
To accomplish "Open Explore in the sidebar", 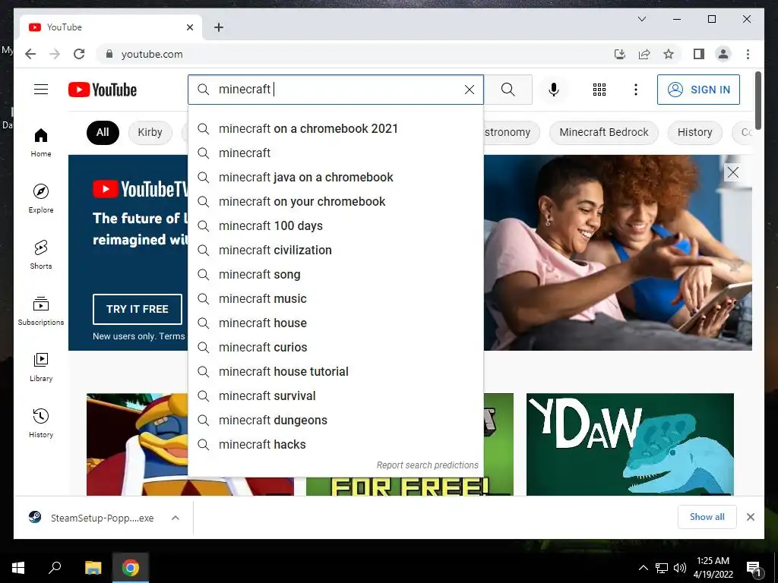I will (41, 198).
